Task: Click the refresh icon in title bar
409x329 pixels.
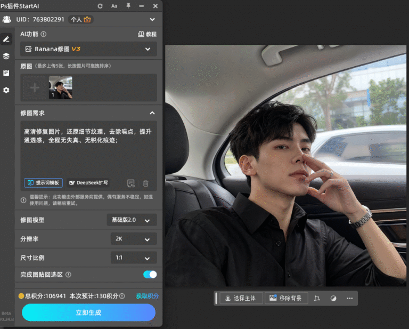Action: click(100, 6)
